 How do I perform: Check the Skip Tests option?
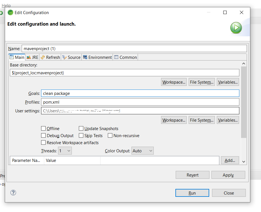(x=81, y=136)
